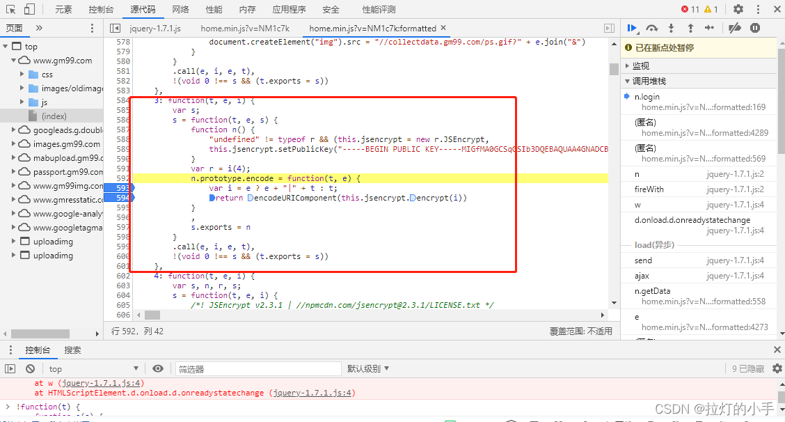Select the n.getData call stack frame
The image size is (785, 422).
tap(699, 296)
